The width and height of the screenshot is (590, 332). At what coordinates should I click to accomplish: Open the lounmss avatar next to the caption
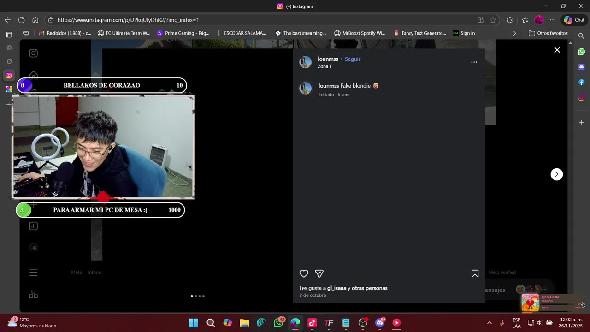click(305, 88)
